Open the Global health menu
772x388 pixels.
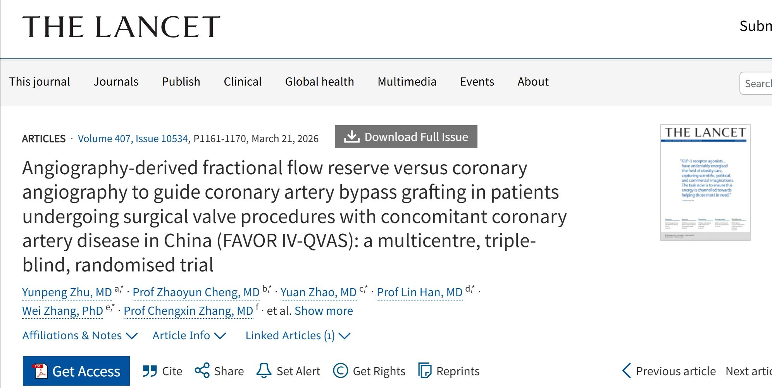point(319,82)
